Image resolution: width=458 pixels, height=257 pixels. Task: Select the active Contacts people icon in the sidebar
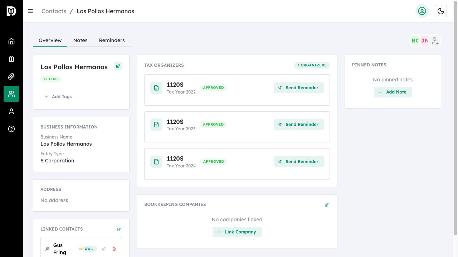point(11,94)
